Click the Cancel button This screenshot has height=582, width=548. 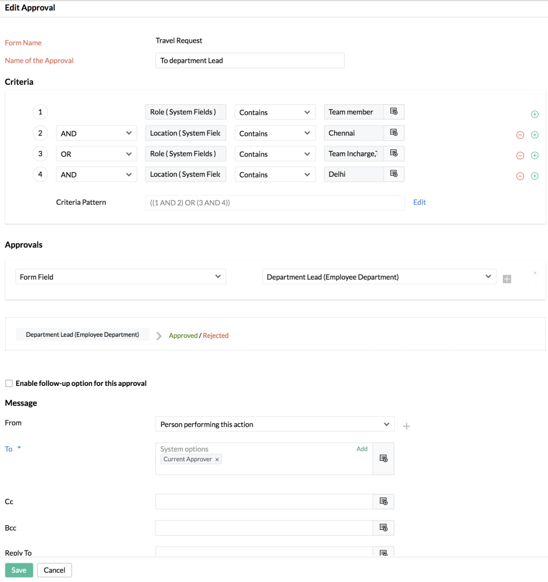coord(55,570)
